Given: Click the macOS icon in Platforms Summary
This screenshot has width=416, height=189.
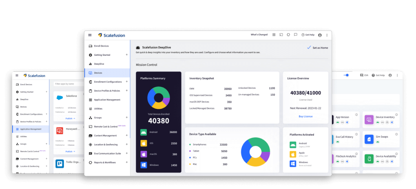Looking at the screenshot, I should click(144, 154).
